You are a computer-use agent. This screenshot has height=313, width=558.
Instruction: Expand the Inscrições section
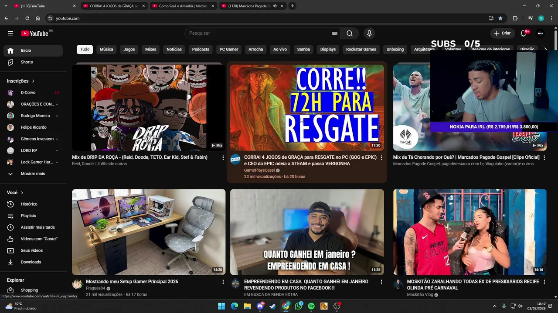click(x=21, y=81)
